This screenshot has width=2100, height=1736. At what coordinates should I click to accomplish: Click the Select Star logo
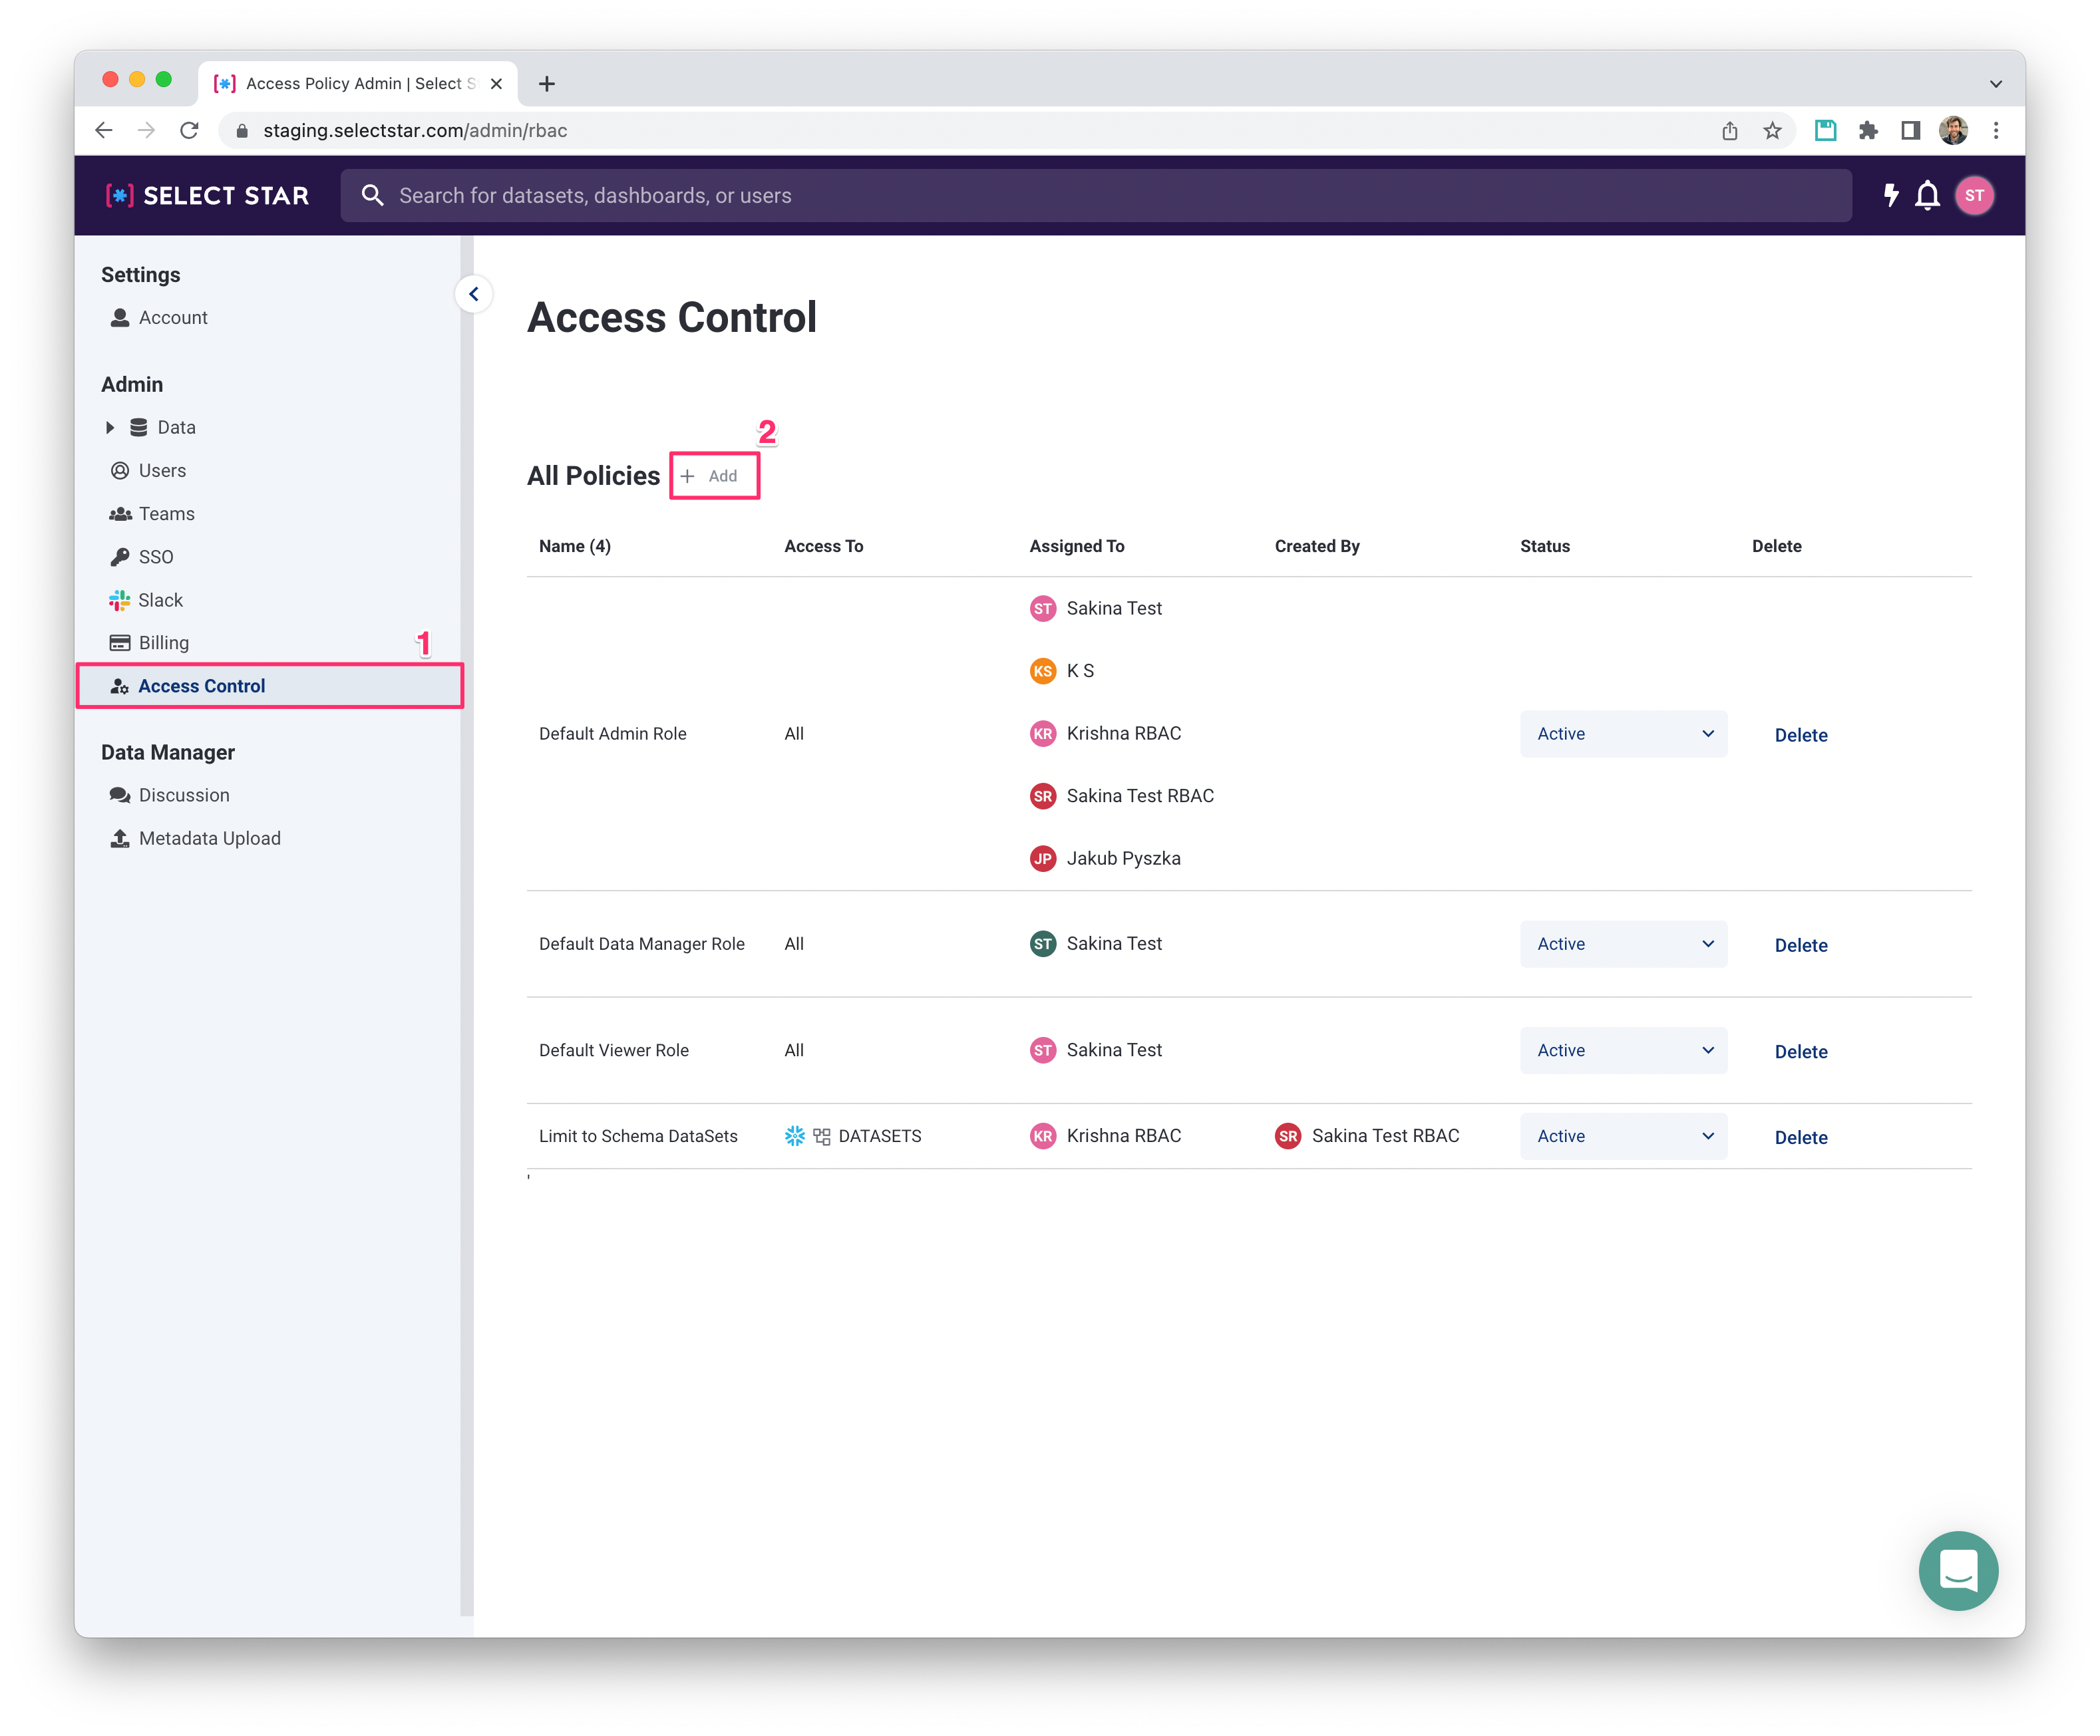tap(208, 196)
